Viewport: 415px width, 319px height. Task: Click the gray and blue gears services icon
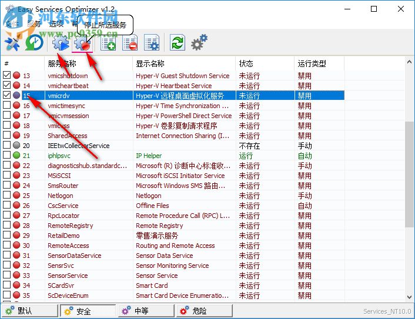[x=199, y=42]
